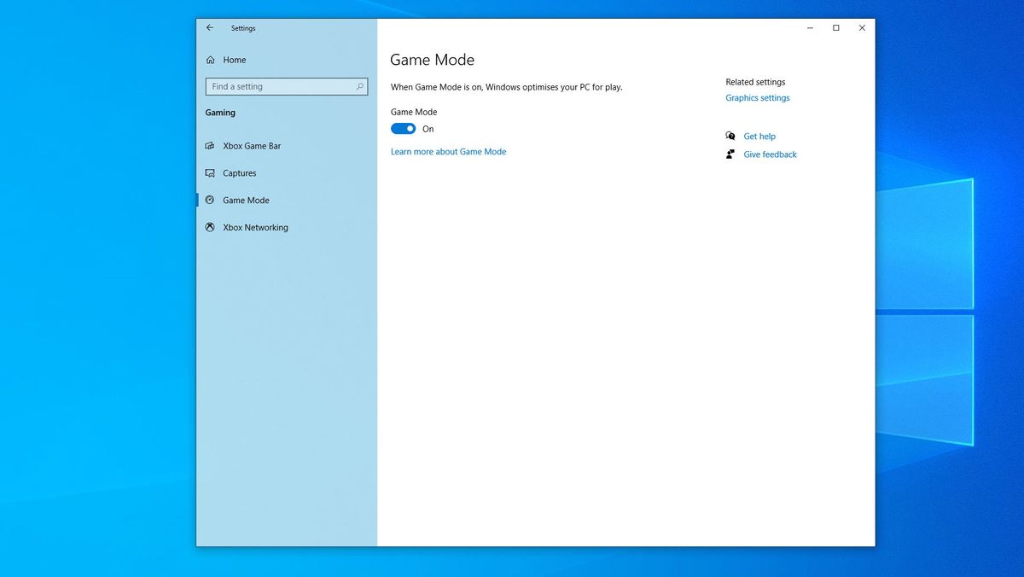Switch Game Mode from On state
This screenshot has width=1024, height=577.
click(402, 128)
